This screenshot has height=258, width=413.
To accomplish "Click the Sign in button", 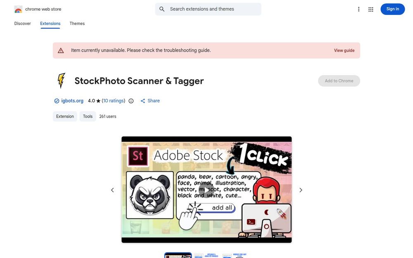I will point(392,9).
